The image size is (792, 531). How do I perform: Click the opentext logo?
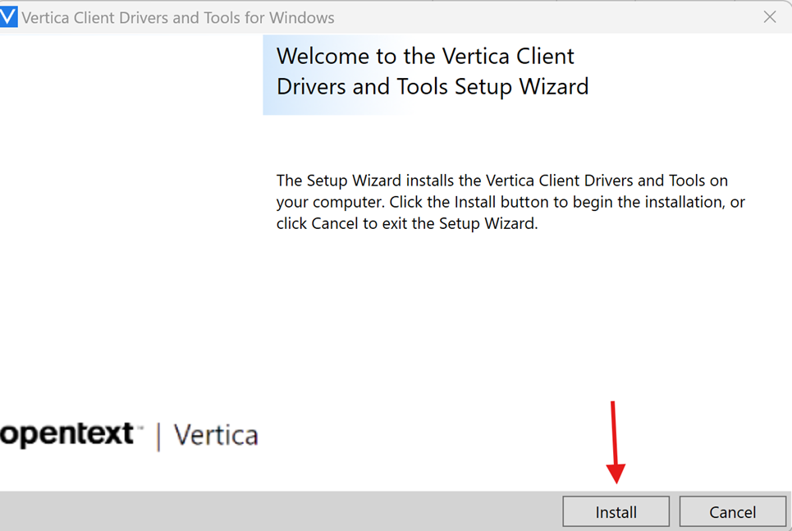(70, 434)
